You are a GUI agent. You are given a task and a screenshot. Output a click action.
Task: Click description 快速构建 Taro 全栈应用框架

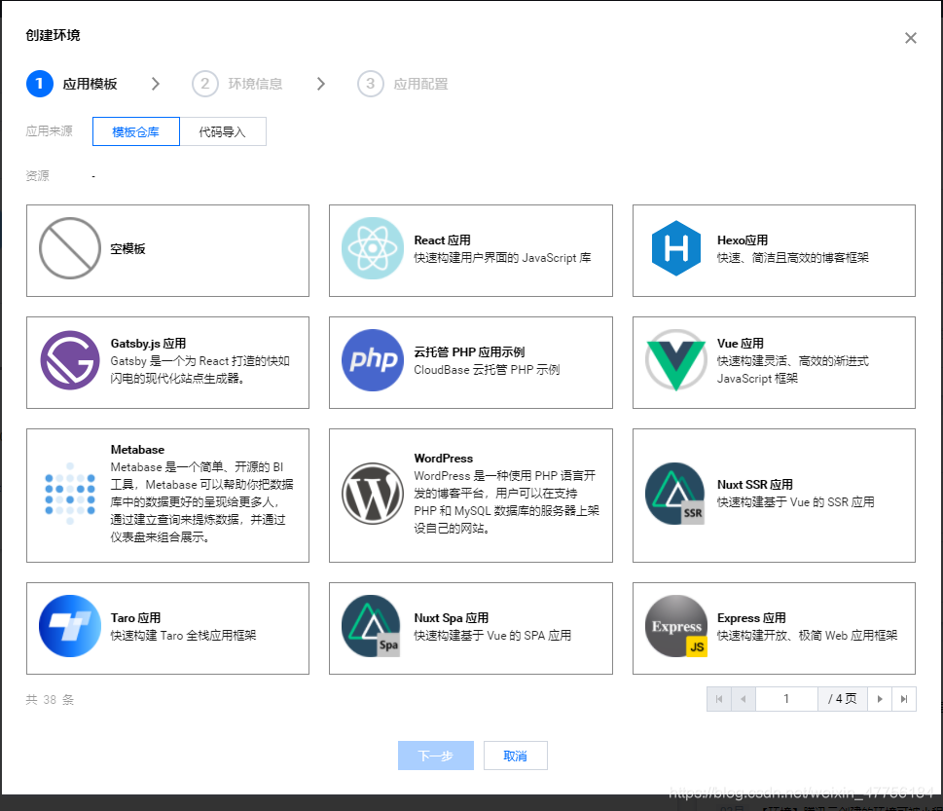click(x=183, y=636)
